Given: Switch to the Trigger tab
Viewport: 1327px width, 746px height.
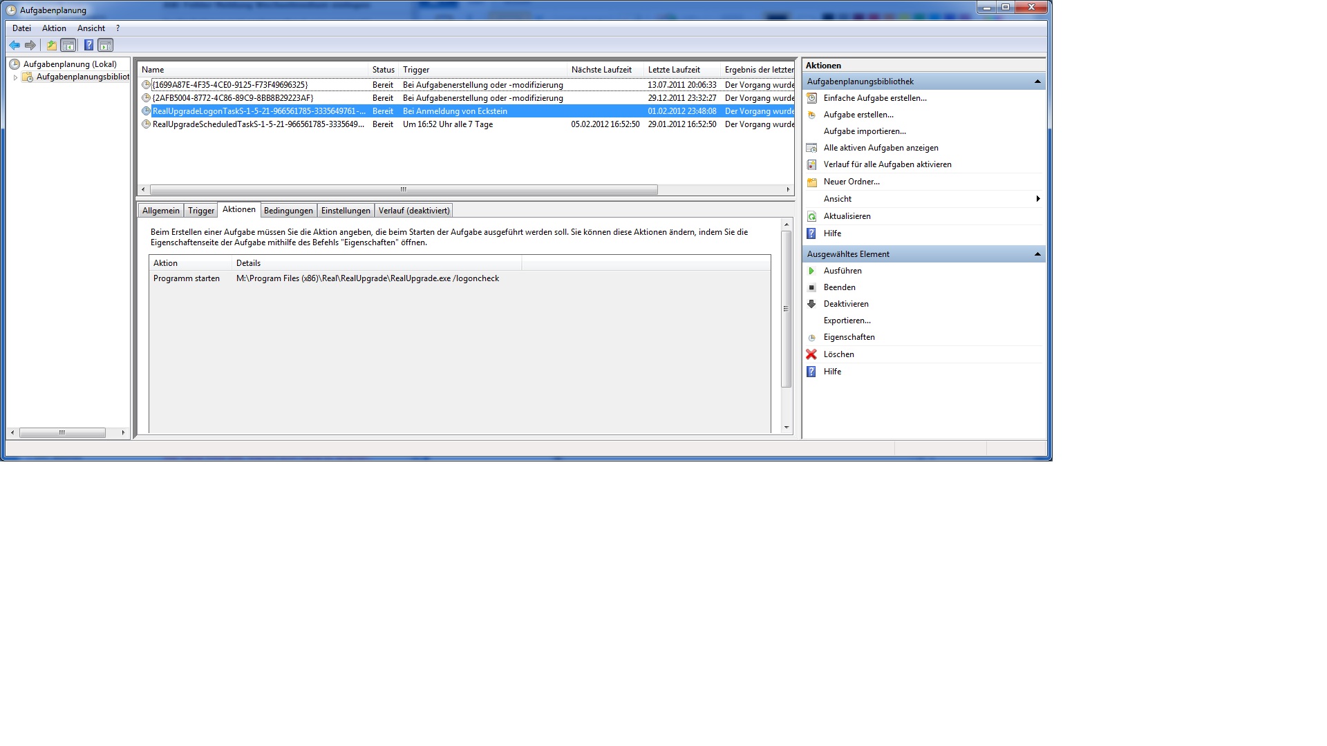Looking at the screenshot, I should [x=201, y=211].
